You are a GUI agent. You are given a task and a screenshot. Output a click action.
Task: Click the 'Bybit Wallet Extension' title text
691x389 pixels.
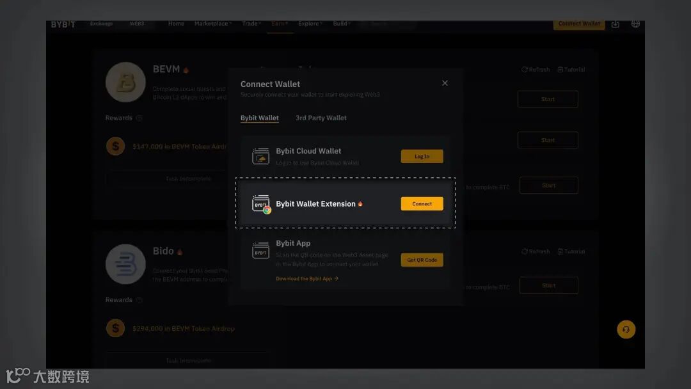pyautogui.click(x=315, y=204)
